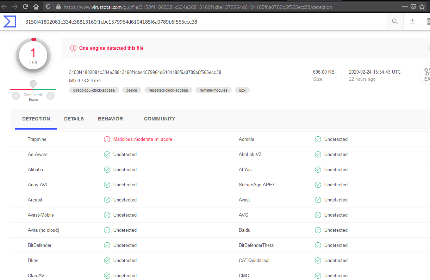Image resolution: width=430 pixels, height=280 pixels.
Task: Click the 1/69 detection score gauge
Action: point(33,55)
